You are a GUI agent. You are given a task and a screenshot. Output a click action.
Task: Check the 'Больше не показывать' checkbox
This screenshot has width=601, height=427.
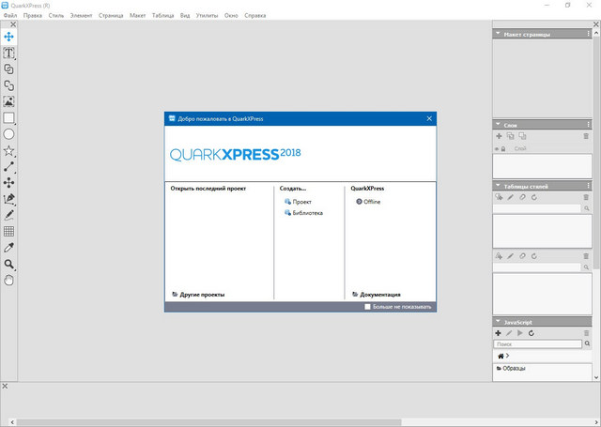coord(367,307)
